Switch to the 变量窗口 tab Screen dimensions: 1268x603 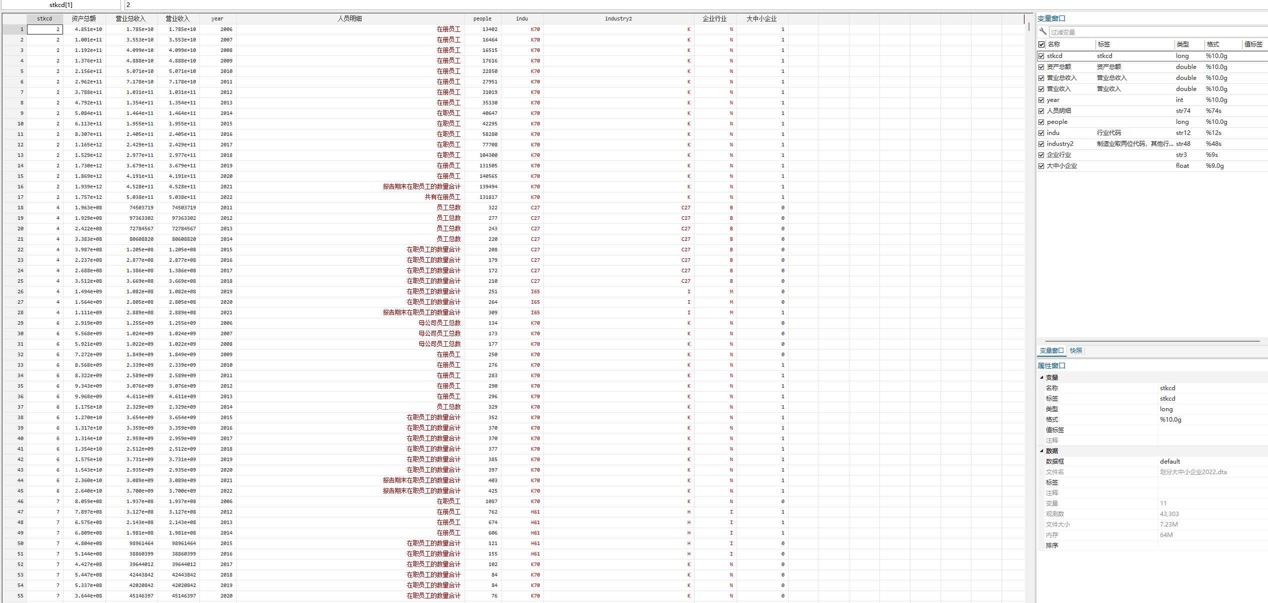coord(1051,351)
